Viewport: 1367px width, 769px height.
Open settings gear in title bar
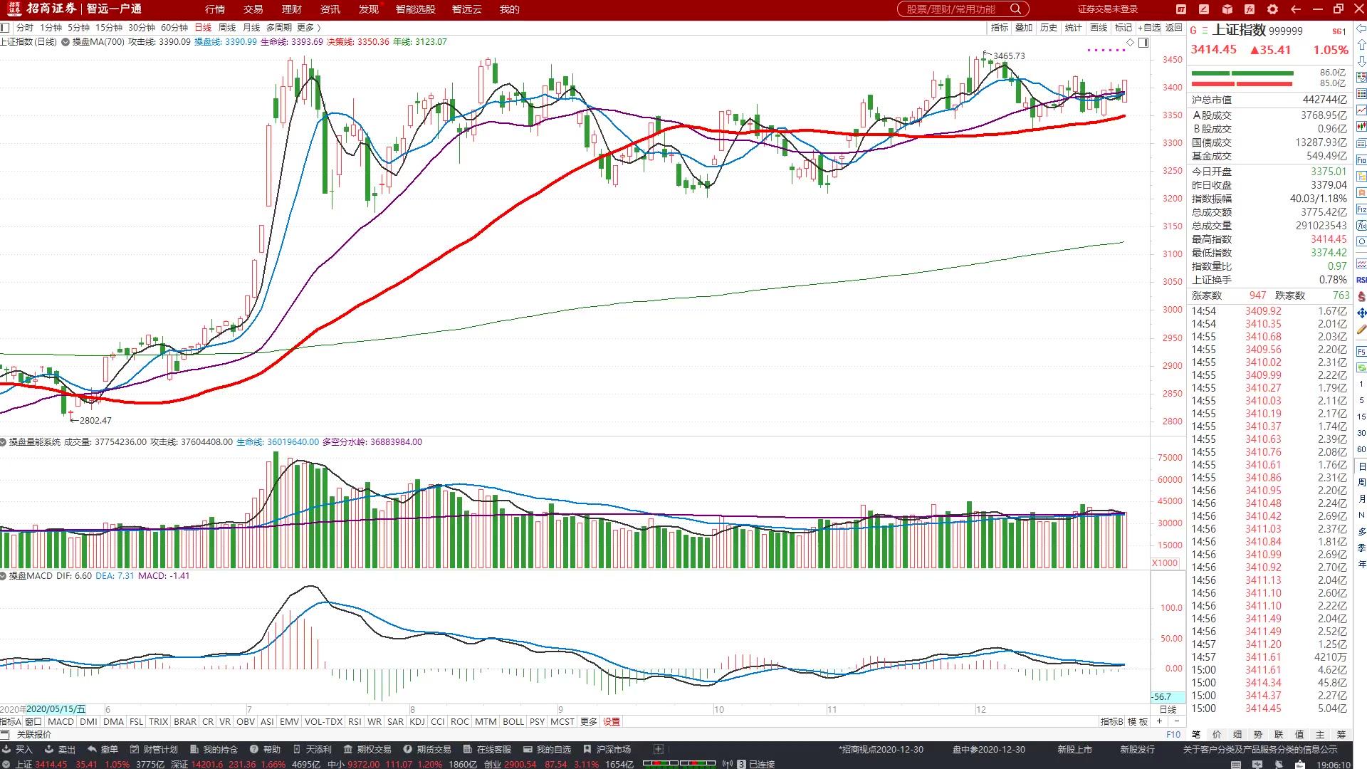[x=1273, y=9]
